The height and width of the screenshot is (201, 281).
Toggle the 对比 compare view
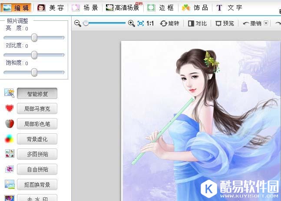pos(197,23)
